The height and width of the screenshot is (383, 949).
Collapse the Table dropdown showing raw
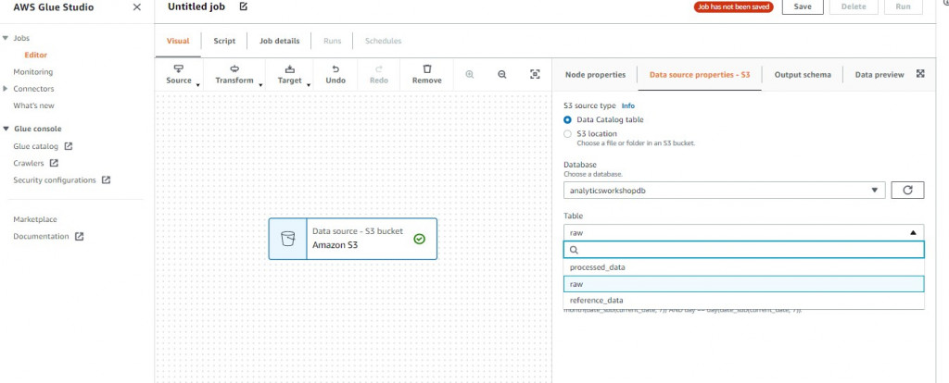tap(744, 232)
